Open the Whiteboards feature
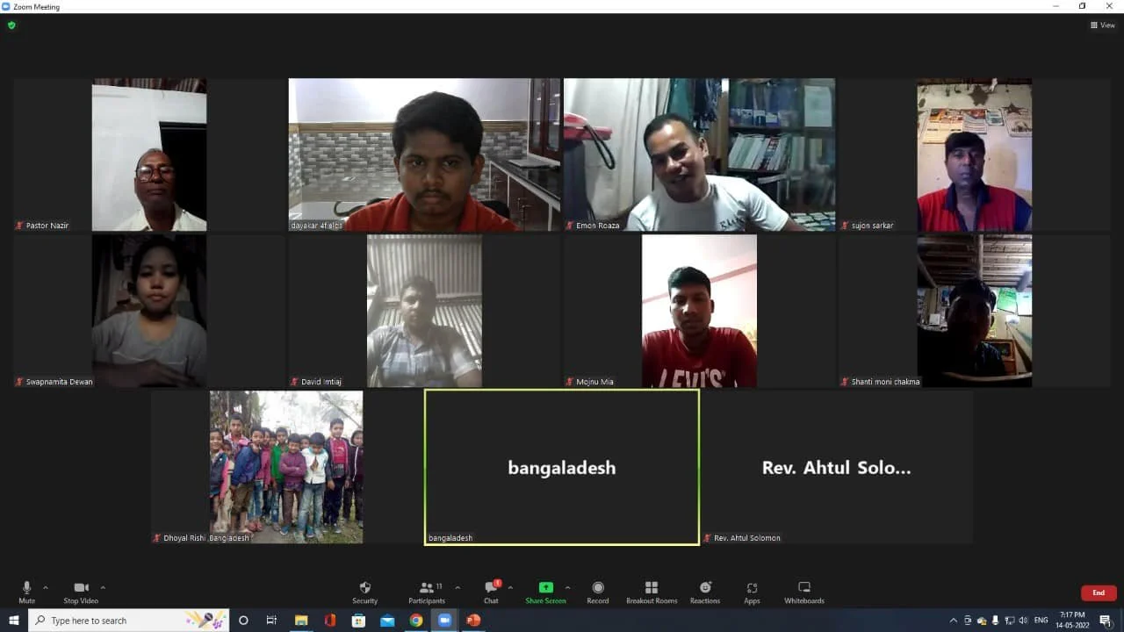Viewport: 1124px width, 632px height. [x=803, y=588]
